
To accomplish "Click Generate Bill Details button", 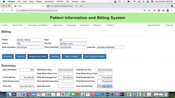I will point(38,56).
